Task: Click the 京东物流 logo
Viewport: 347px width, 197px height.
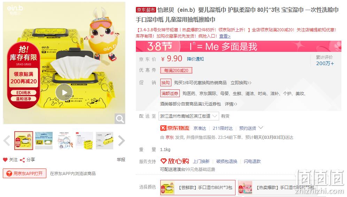Action: coord(175,128)
